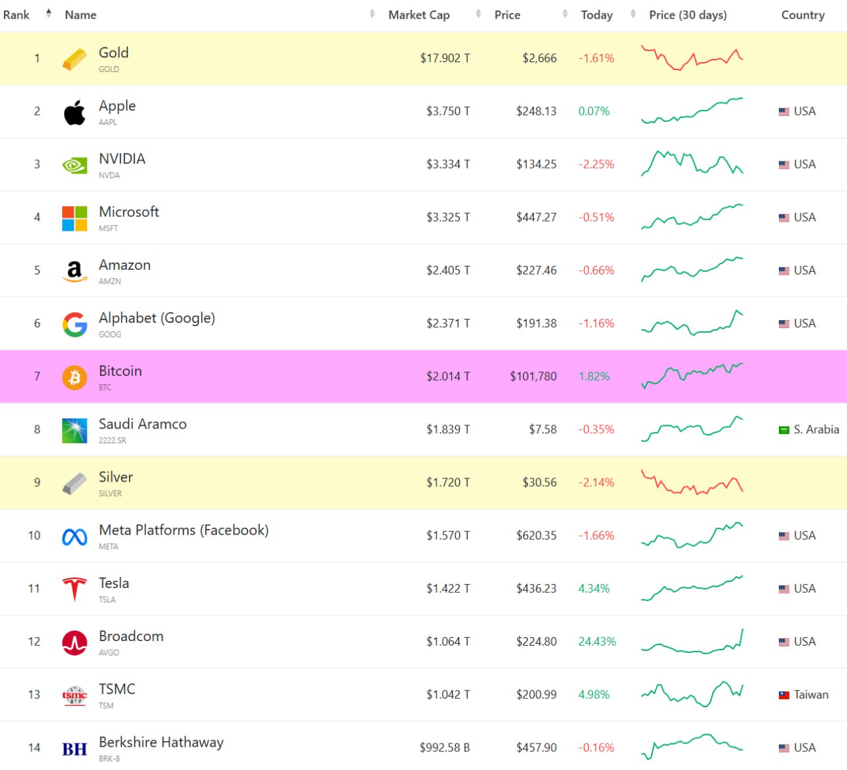The width and height of the screenshot is (847, 770).
Task: Click the -2.25% NVIDIA change value
Action: [596, 164]
